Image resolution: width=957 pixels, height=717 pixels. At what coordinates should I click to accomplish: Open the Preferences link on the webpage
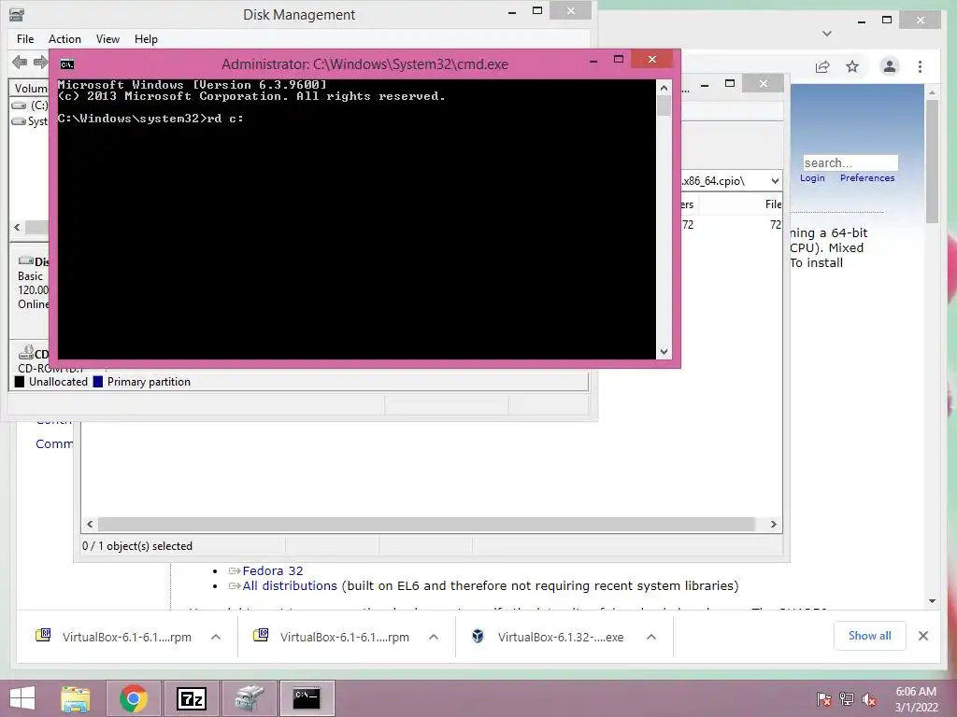867,178
